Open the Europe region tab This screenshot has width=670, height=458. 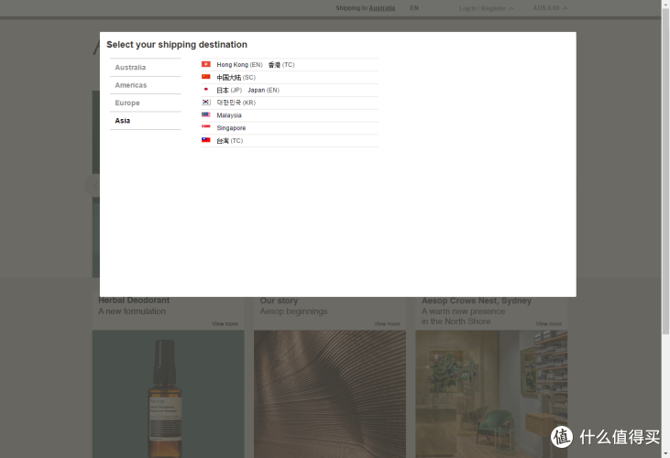127,104
